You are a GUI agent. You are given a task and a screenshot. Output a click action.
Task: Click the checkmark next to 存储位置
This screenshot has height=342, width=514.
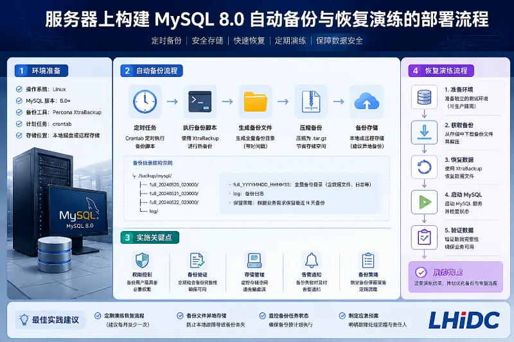[19, 135]
